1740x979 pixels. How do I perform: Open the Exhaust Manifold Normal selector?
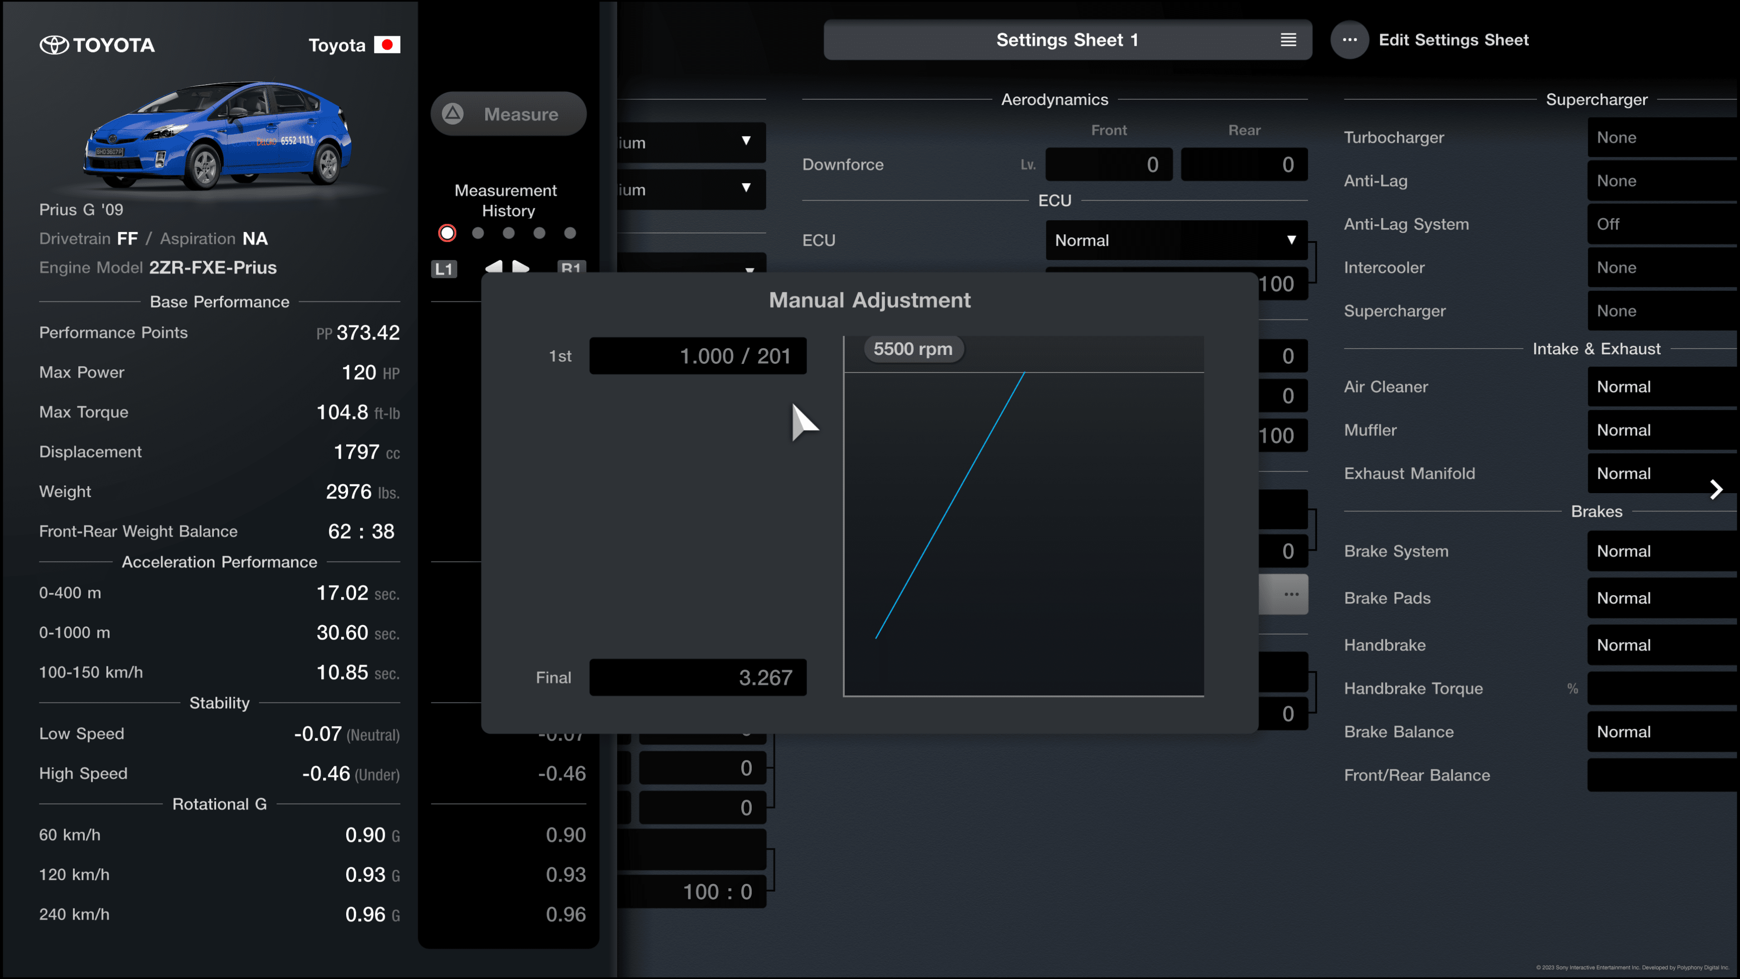coord(1663,474)
